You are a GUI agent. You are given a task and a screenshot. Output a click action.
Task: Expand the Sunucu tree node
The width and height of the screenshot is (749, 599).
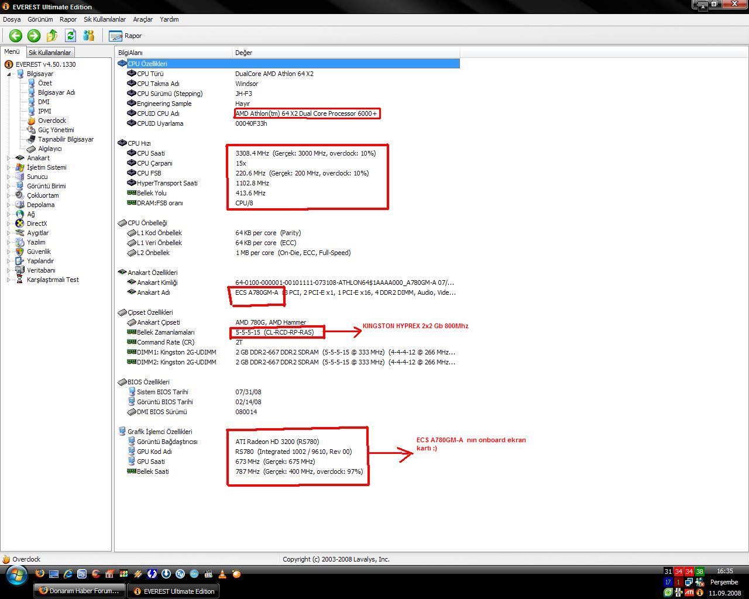coord(9,177)
